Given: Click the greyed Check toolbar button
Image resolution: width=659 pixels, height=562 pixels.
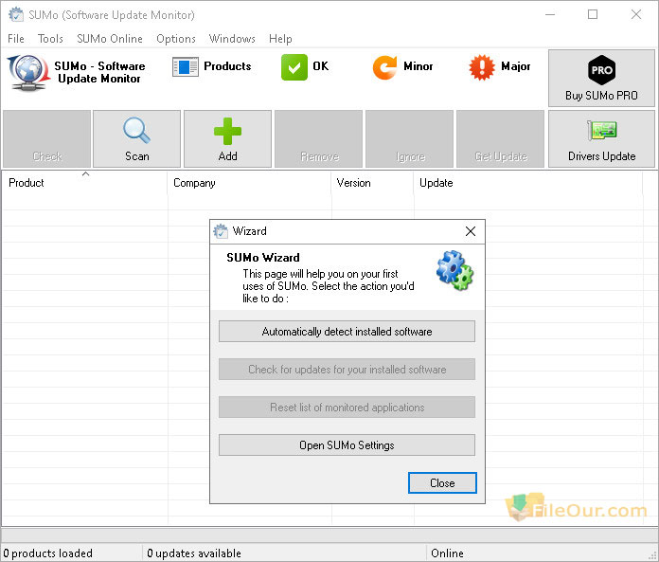Looking at the screenshot, I should point(46,138).
